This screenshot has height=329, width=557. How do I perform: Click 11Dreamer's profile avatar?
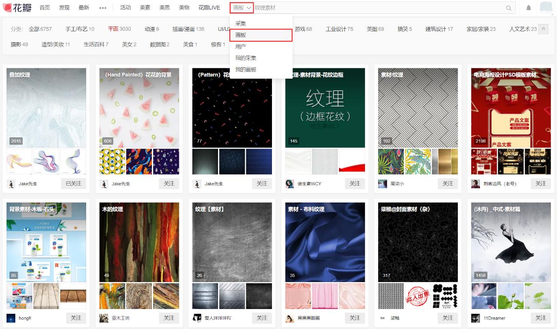tap(476, 318)
